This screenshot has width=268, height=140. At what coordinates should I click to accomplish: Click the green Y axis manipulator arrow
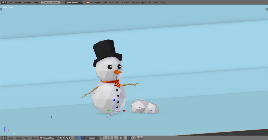tap(108, 111)
